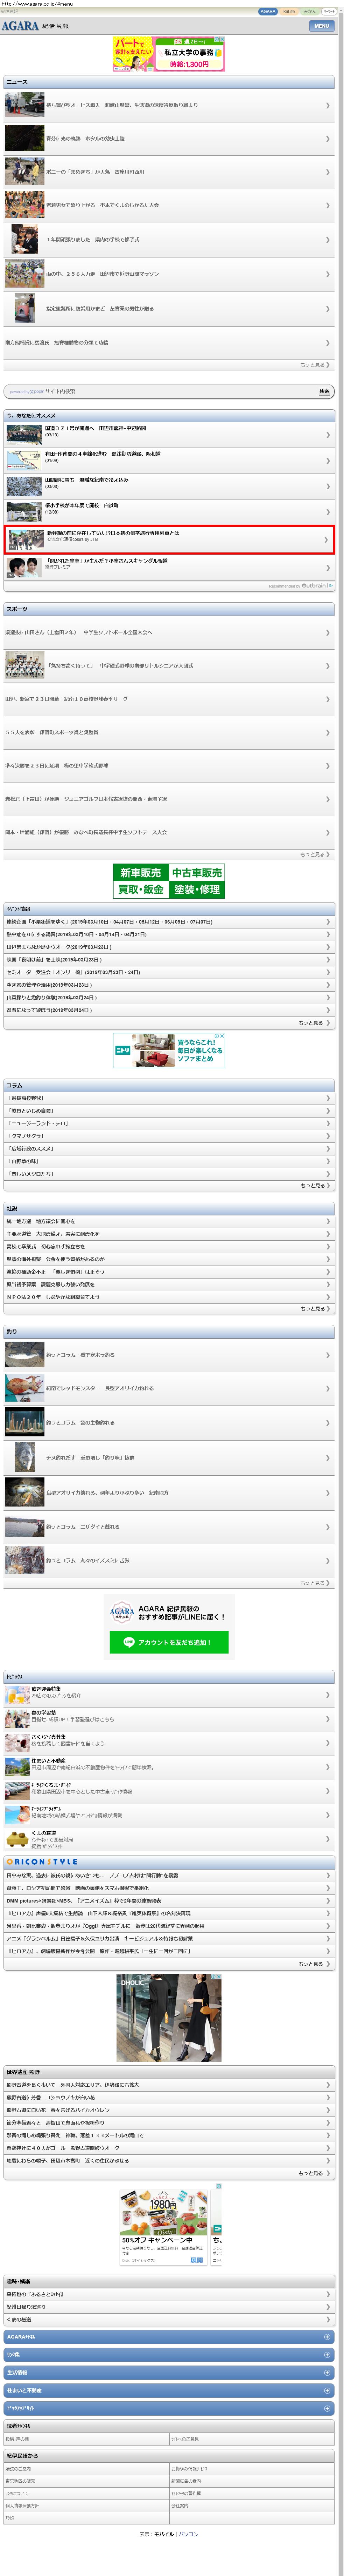
Task: Open the 南方熊楠賞 news article
Action: tap(169, 343)
